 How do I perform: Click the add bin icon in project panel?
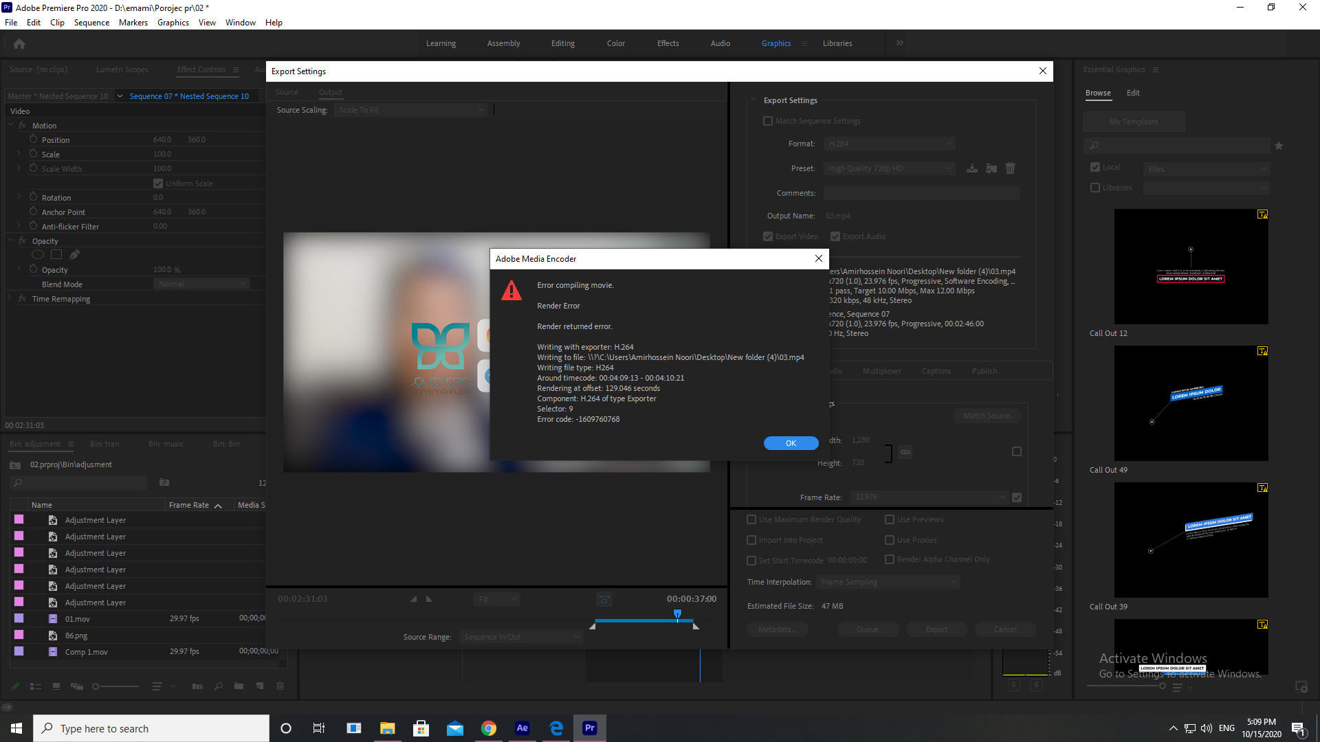click(239, 688)
